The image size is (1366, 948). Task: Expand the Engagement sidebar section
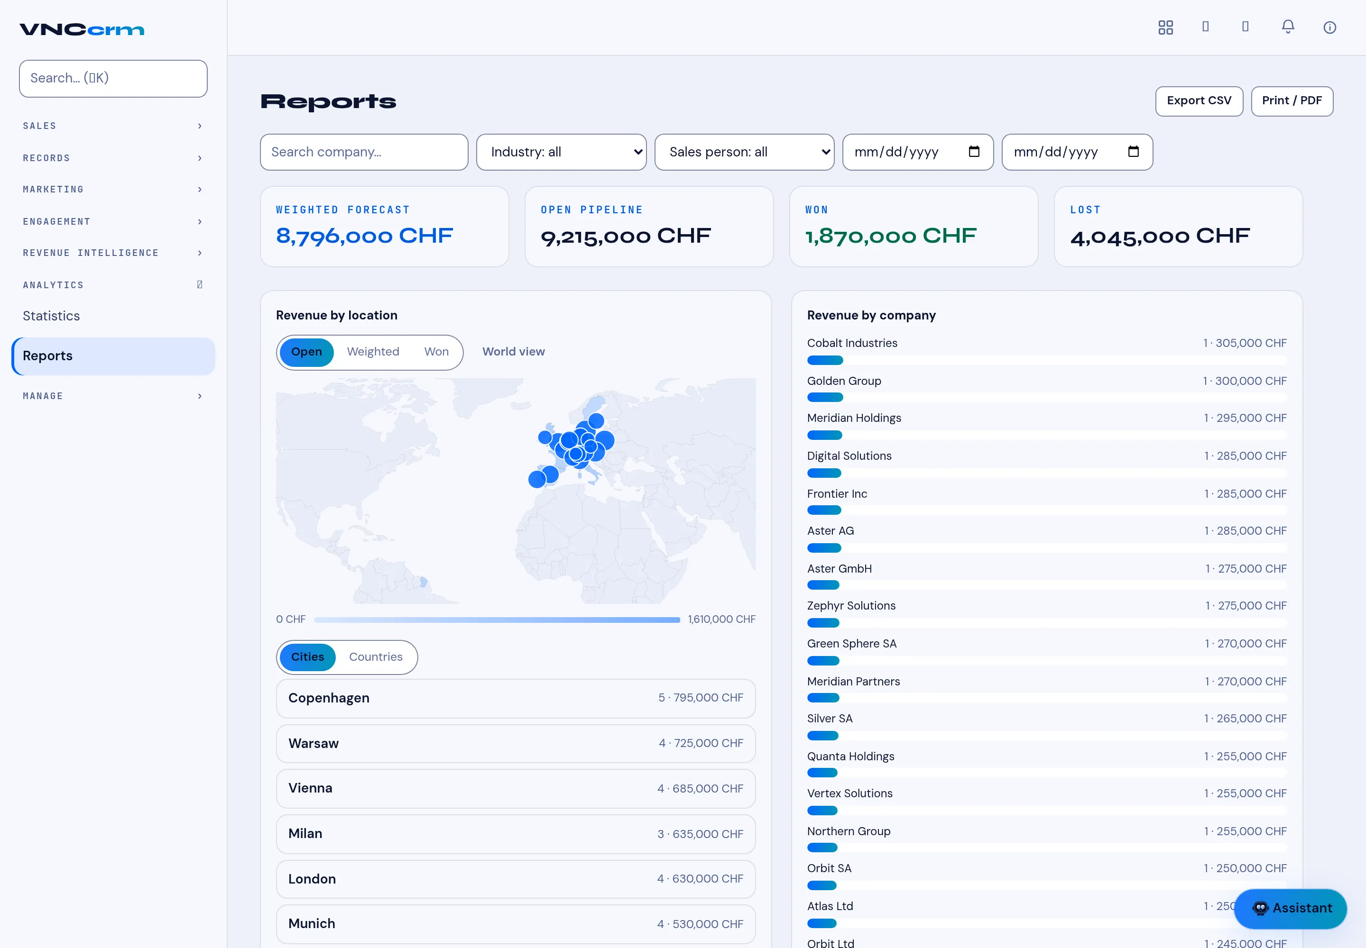tap(113, 221)
